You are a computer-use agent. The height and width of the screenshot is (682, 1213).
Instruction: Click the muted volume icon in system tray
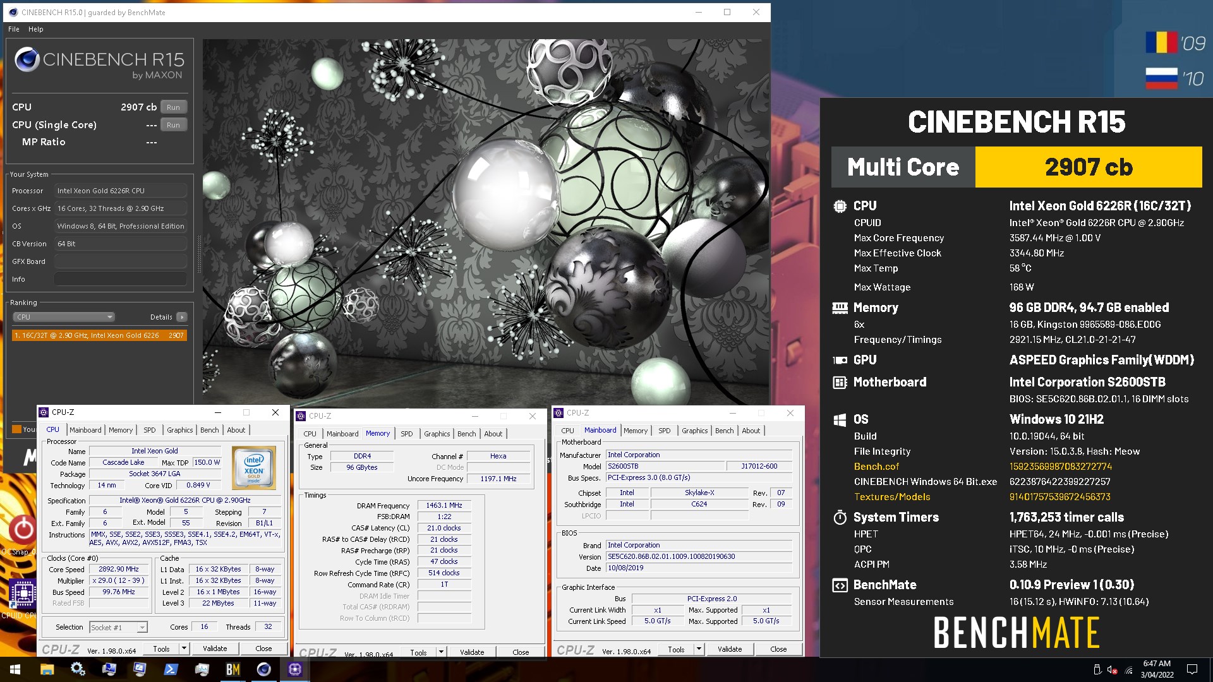pos(1113,670)
